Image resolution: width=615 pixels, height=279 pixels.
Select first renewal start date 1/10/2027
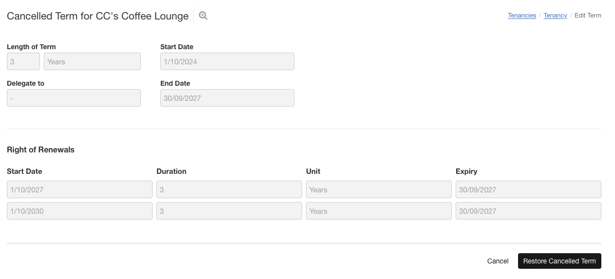coord(79,190)
